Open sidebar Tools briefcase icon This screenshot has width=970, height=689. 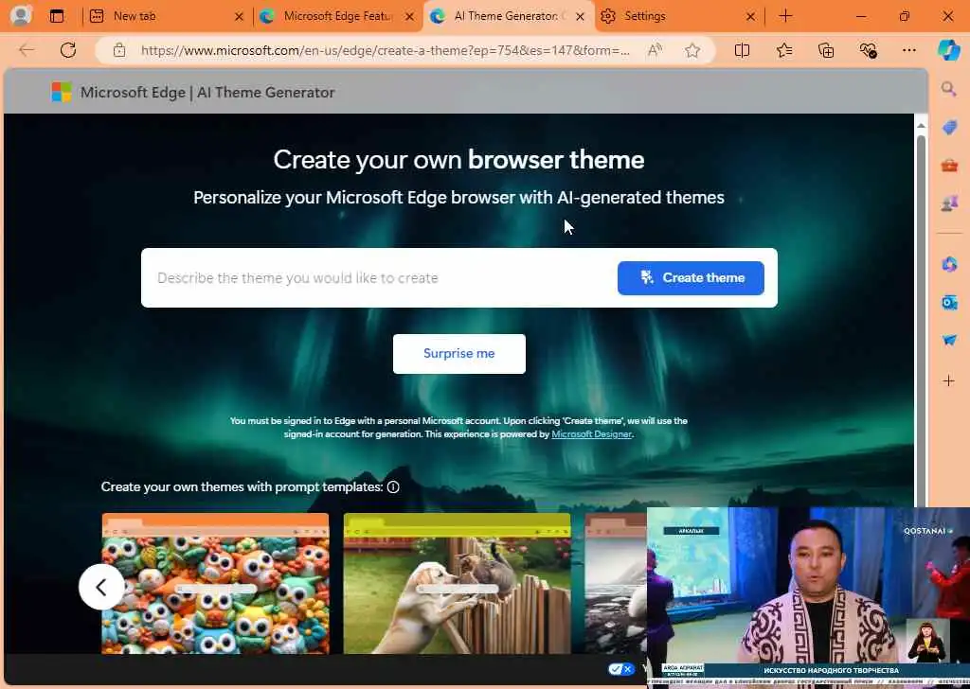(949, 165)
